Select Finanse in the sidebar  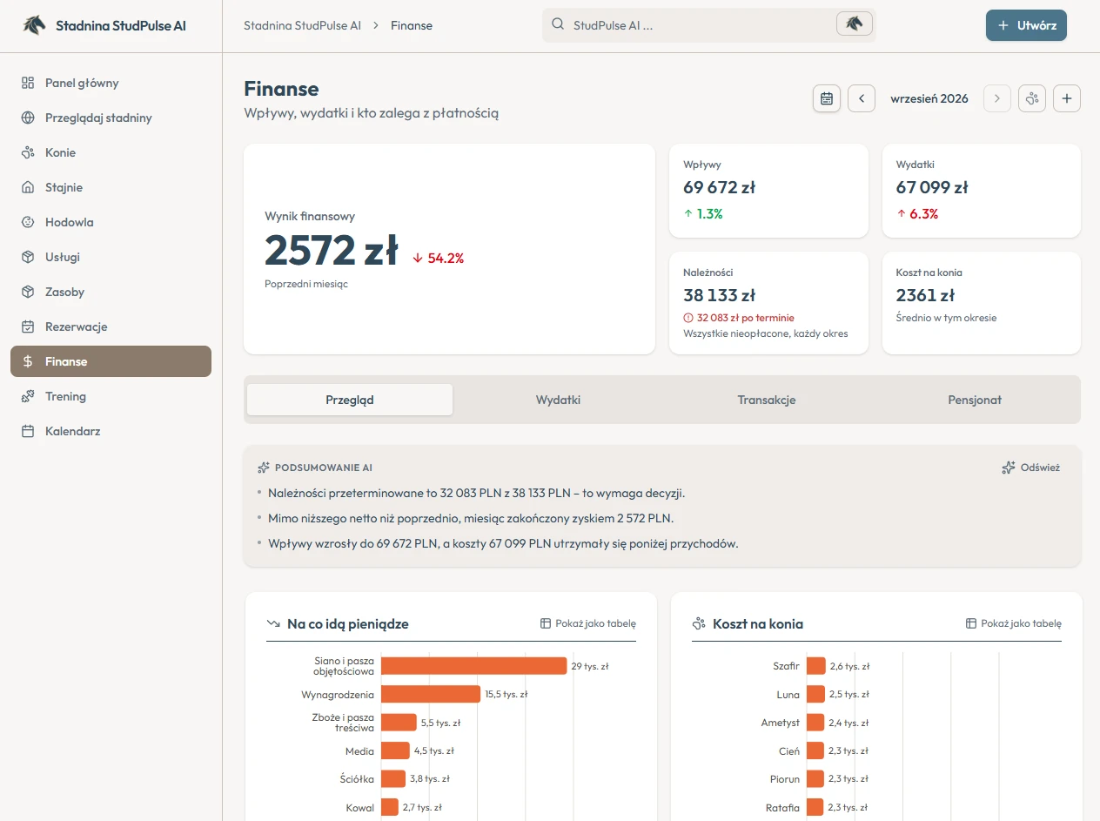click(111, 361)
